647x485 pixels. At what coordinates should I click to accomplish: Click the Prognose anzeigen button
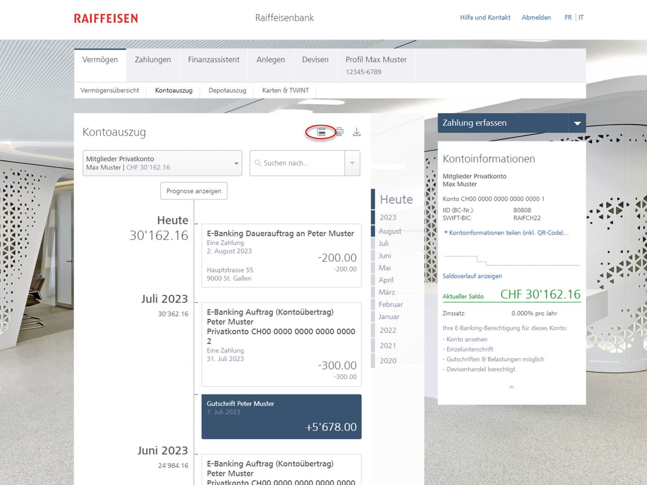(x=194, y=191)
